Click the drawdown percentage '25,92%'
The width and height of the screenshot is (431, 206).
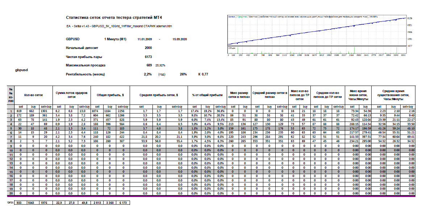coord(160,66)
